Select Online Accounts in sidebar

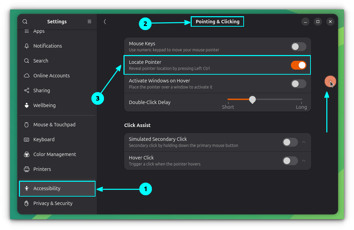[x=52, y=76]
